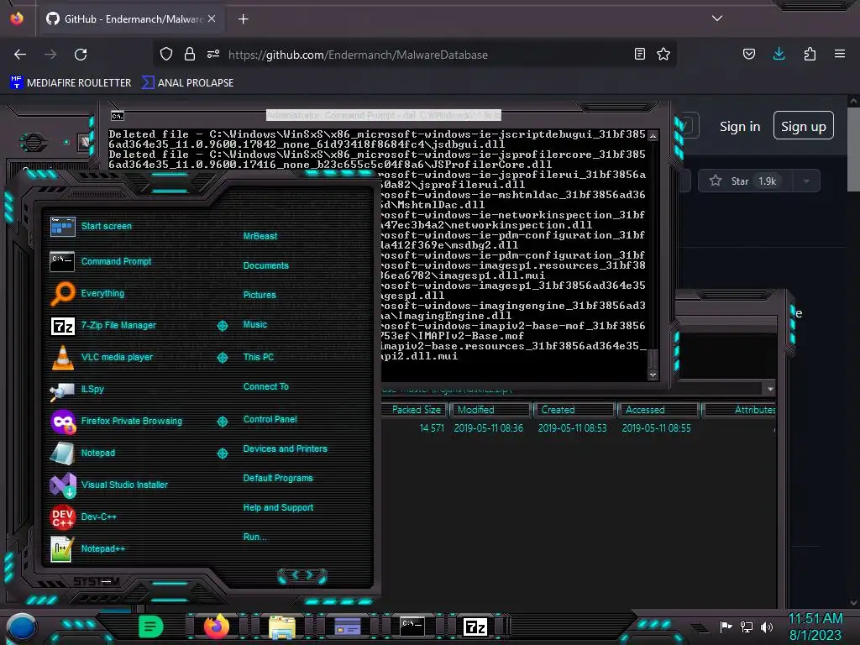The height and width of the screenshot is (645, 860).
Task: Open Start screen from start menu
Action: click(91, 226)
